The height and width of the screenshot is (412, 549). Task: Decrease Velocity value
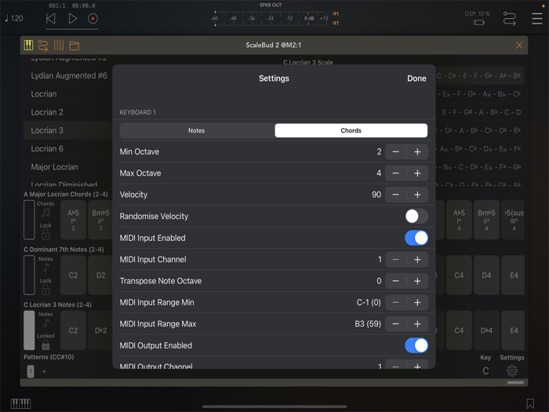395,195
